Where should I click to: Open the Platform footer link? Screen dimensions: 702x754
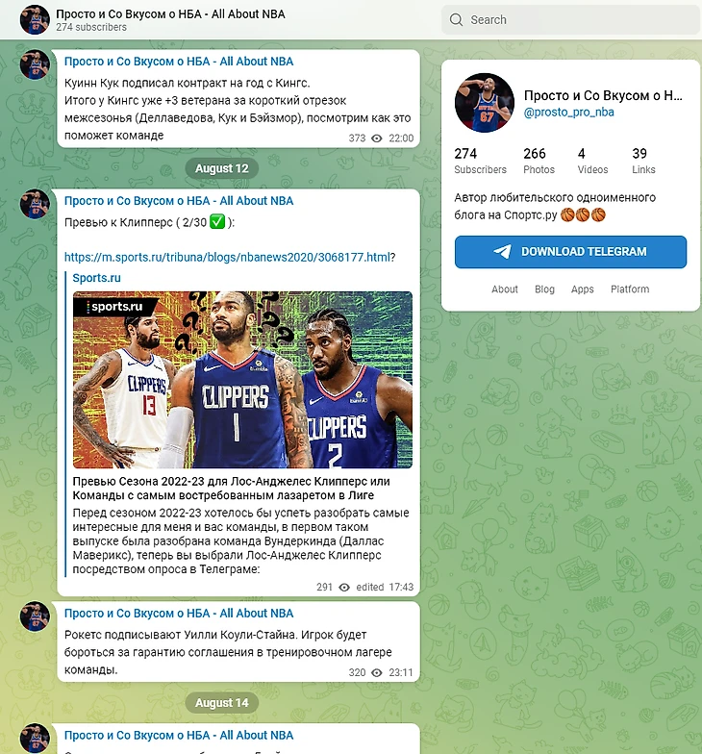click(630, 289)
